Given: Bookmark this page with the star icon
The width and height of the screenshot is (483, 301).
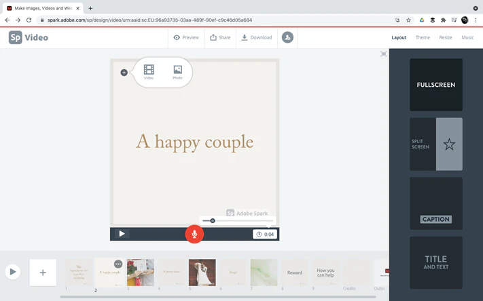Looking at the screenshot, I should point(408,20).
